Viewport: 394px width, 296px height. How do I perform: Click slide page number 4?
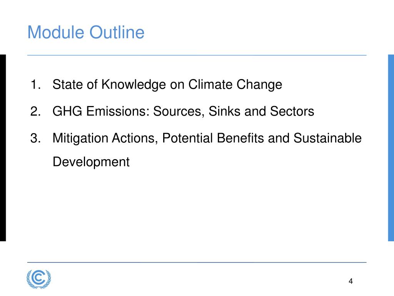click(x=351, y=281)
